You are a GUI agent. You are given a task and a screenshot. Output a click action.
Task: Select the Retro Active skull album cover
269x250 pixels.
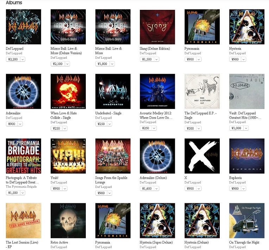point(68,221)
